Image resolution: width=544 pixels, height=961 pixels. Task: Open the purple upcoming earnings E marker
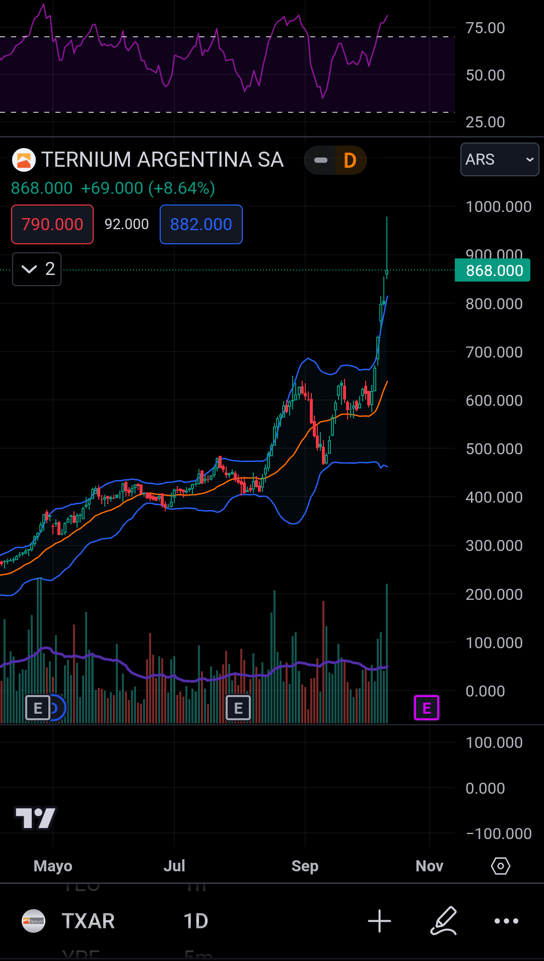click(427, 708)
